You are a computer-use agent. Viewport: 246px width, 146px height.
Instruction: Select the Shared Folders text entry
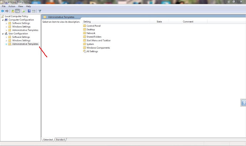click(x=94, y=37)
